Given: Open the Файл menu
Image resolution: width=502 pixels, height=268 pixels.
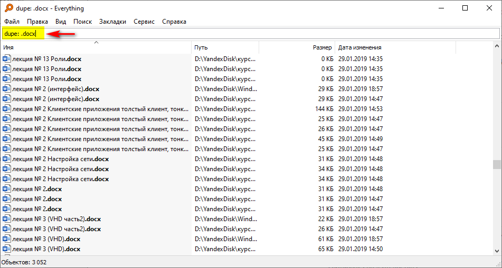Looking at the screenshot, I should pyautogui.click(x=12, y=22).
